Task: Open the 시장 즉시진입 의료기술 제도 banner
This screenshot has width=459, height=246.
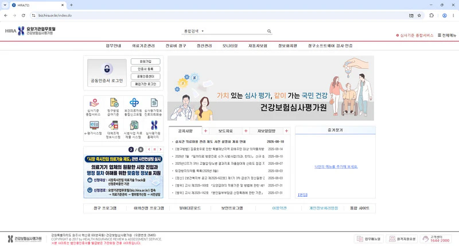Action: (123, 176)
